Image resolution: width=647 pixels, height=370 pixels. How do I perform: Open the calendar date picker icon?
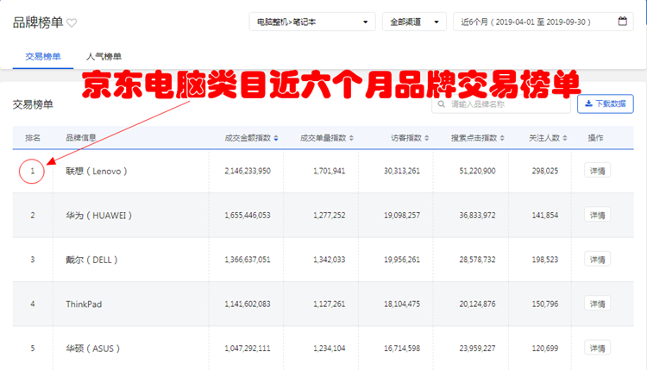623,22
